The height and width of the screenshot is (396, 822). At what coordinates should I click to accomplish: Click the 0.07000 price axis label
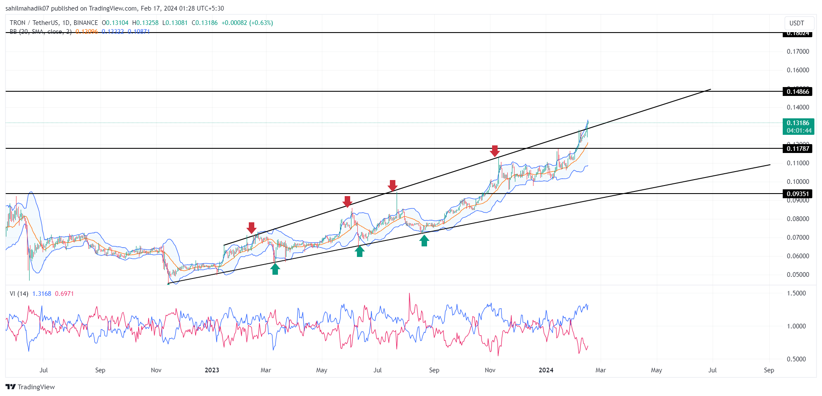pyautogui.click(x=798, y=238)
